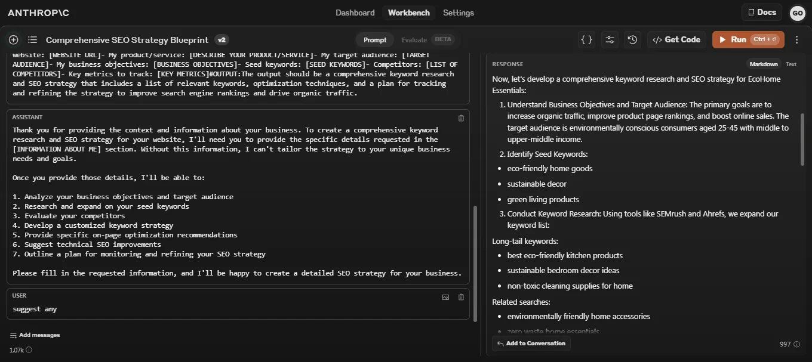This screenshot has width=812, height=362.
Task: Go to Dashboard tab
Action: coord(355,13)
